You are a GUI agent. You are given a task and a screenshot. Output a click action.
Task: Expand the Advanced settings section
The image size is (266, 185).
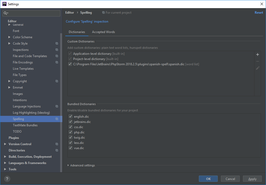(x=68, y=165)
